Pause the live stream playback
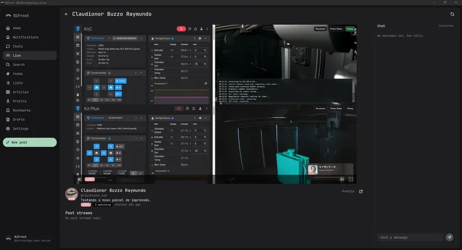The width and height of the screenshot is (462, 250). click(x=79, y=180)
